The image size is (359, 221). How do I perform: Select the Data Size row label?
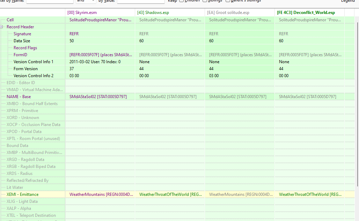tap(22, 41)
